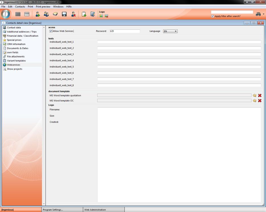The image size is (266, 212).
Task: Click the individuell_web_text_1 input field
Action: click(x=179, y=42)
